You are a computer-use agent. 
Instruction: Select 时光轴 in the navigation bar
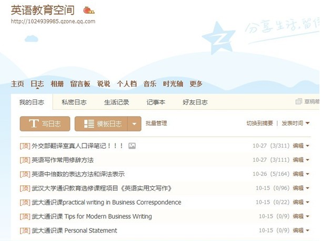[x=173, y=84]
